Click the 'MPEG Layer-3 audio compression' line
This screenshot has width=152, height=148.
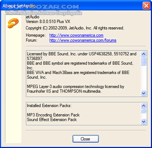75,87
